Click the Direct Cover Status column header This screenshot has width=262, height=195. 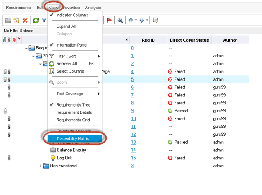pos(189,40)
